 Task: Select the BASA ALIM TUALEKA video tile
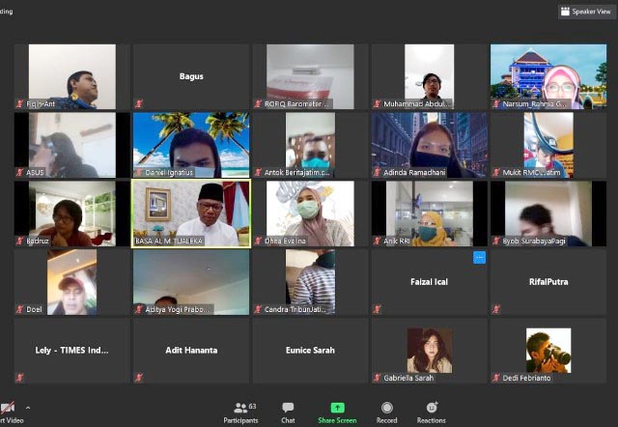(190, 213)
